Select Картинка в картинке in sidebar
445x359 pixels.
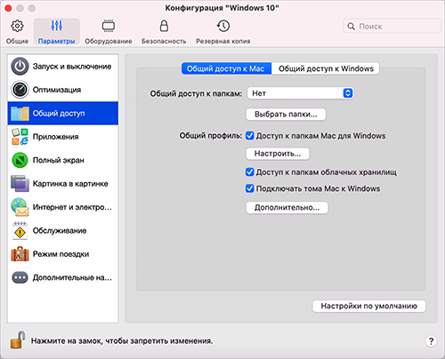[63, 183]
